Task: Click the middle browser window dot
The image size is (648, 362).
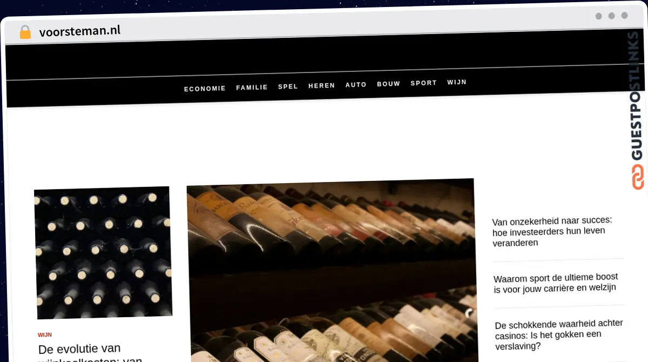Action: 612,16
